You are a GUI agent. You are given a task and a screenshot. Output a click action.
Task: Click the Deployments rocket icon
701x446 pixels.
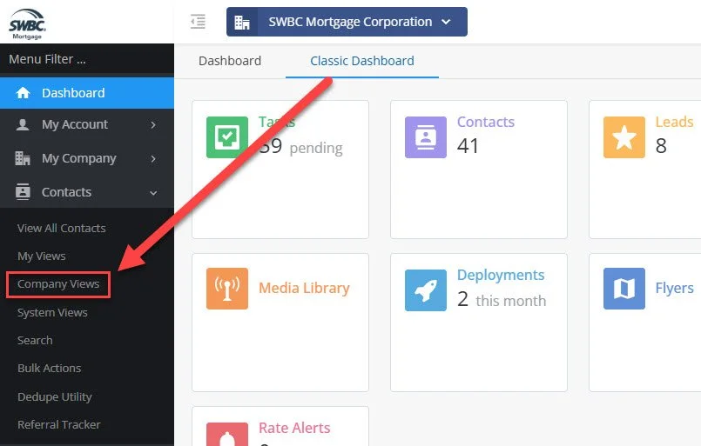tap(426, 290)
